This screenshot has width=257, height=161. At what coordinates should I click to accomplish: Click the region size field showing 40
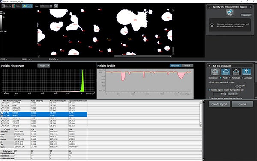219,94
